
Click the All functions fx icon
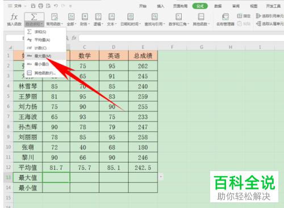(x=72, y=17)
